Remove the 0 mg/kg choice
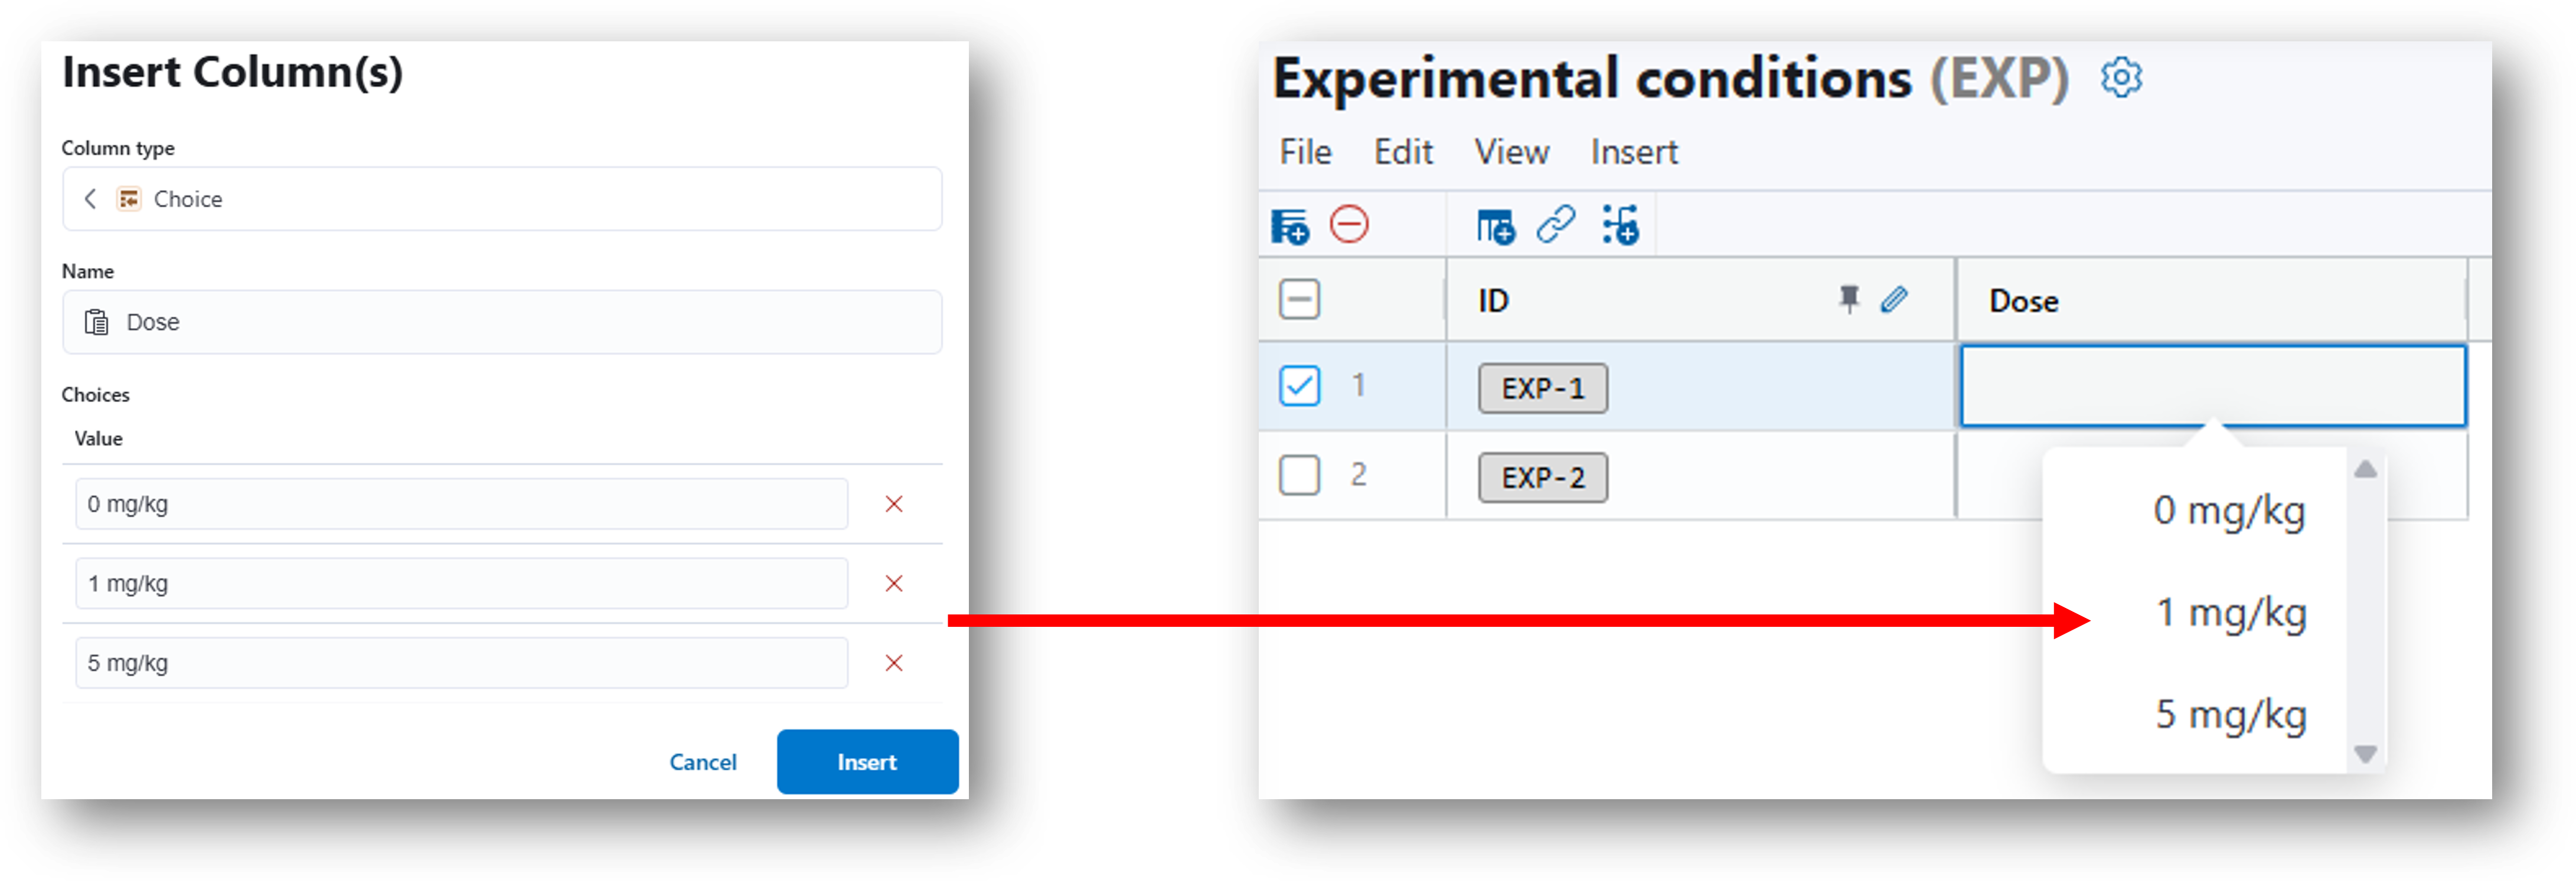 pos(894,504)
